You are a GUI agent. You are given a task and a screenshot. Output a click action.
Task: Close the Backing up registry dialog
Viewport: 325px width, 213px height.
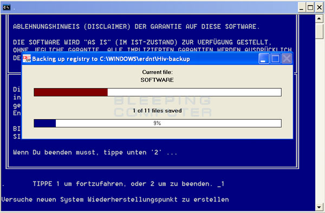pos(287,59)
